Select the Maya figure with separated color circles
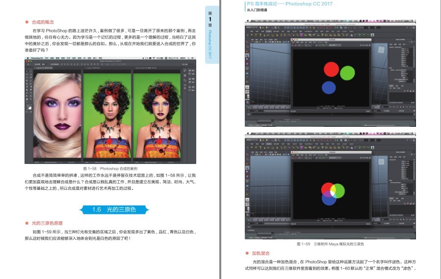The height and width of the screenshot is (279, 441). pyautogui.click(x=330, y=73)
